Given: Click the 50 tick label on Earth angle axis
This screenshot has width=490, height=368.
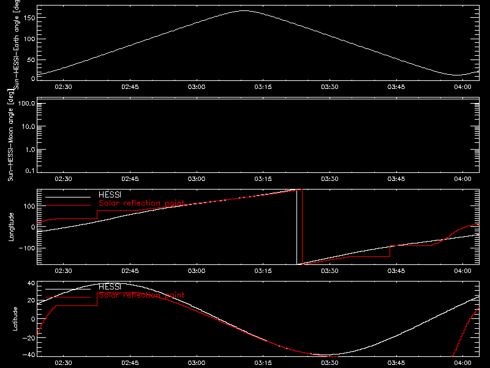Looking at the screenshot, I should pos(31,59).
